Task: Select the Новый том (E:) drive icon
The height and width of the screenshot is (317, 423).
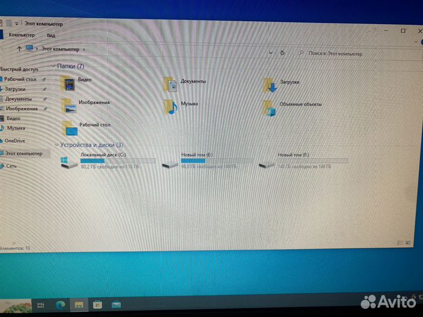Action: 170,164
